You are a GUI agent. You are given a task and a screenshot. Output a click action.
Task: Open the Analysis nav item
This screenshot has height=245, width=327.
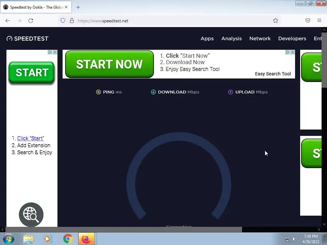tap(232, 39)
